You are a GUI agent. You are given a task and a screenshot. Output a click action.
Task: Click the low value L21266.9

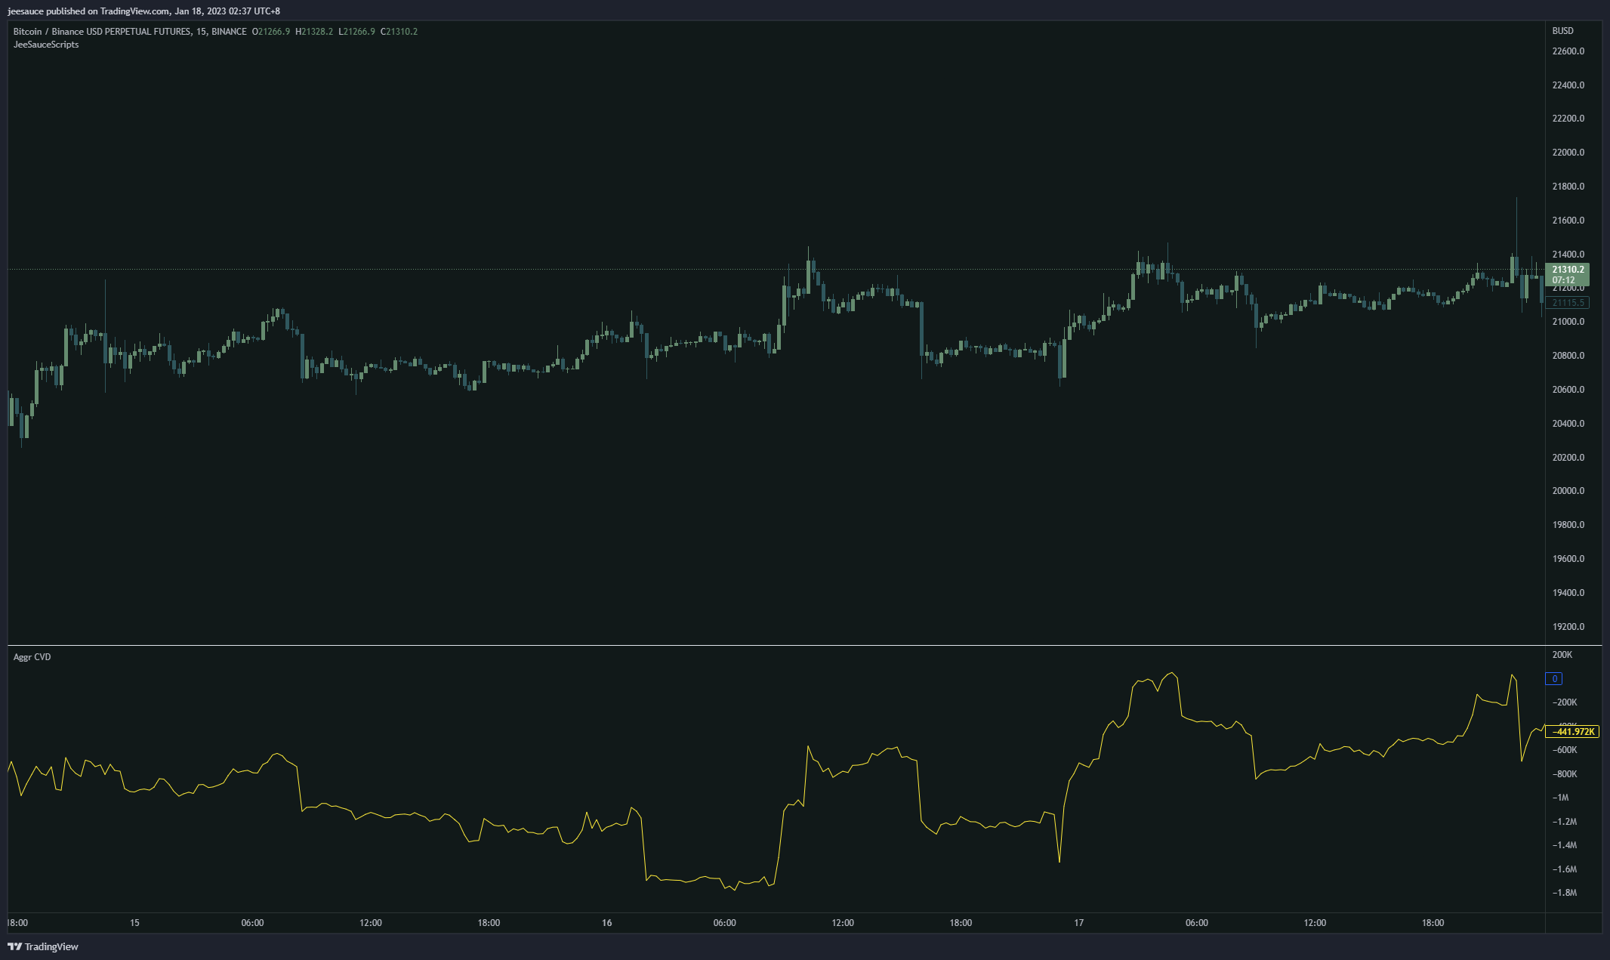356,32
